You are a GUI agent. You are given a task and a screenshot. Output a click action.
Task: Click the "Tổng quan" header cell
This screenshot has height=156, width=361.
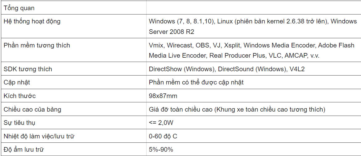(x=19, y=8)
